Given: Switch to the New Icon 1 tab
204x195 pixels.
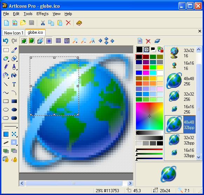Looking at the screenshot, I should pyautogui.click(x=14, y=33).
